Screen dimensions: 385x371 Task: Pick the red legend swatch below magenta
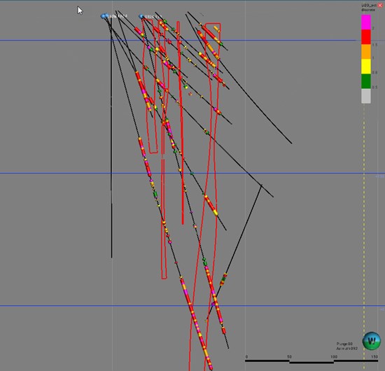(x=366, y=37)
